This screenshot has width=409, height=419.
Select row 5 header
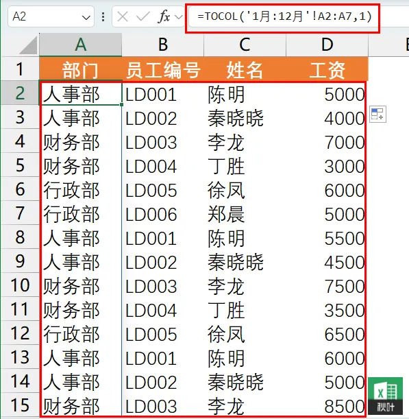20,165
